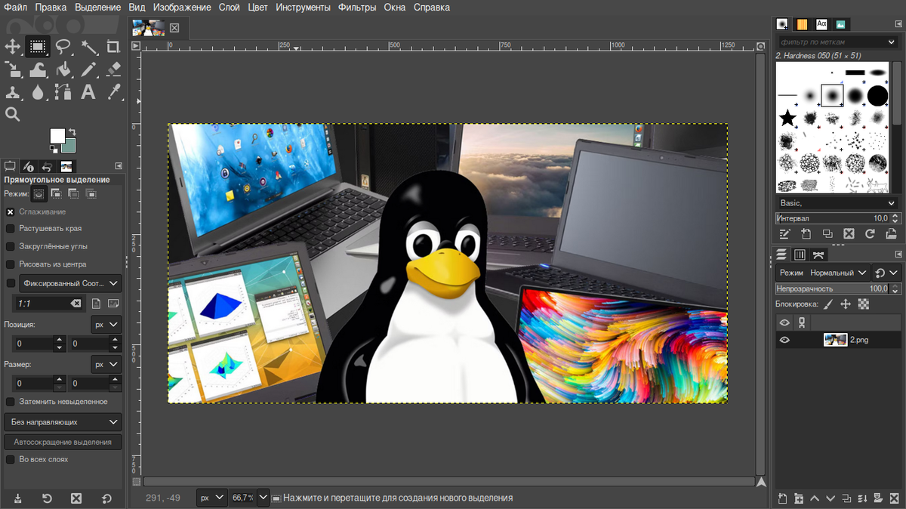This screenshot has height=509, width=906.
Task: Click the white foreground color swatch
Action: [57, 136]
